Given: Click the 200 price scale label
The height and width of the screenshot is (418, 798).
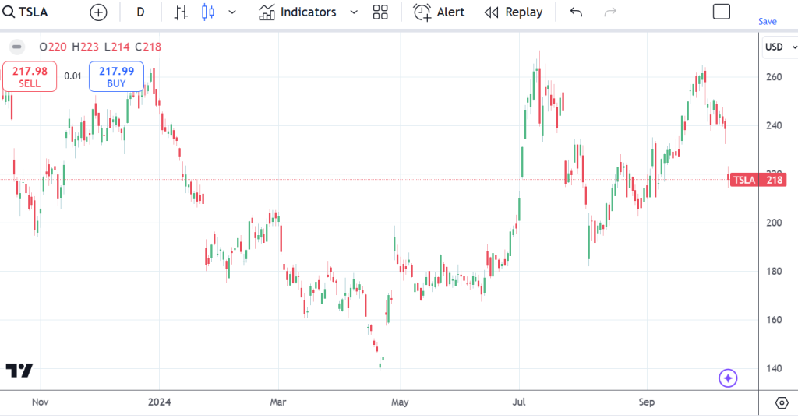Looking at the screenshot, I should tap(774, 223).
